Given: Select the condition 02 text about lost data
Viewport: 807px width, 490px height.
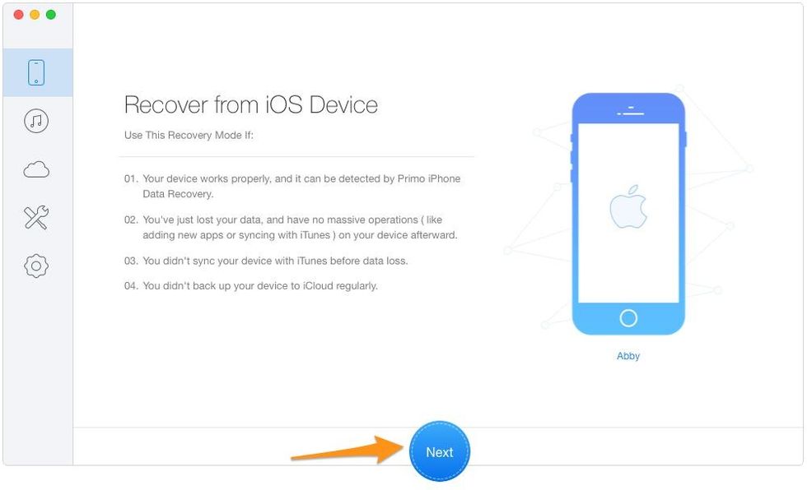Looking at the screenshot, I should tap(291, 227).
